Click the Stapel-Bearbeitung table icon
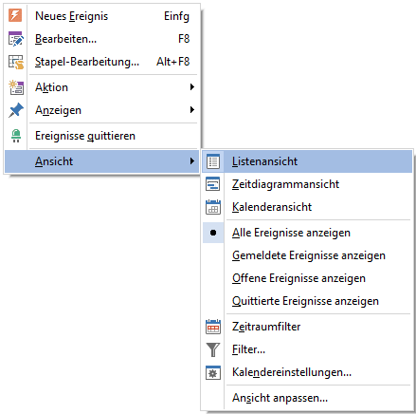 16,62
